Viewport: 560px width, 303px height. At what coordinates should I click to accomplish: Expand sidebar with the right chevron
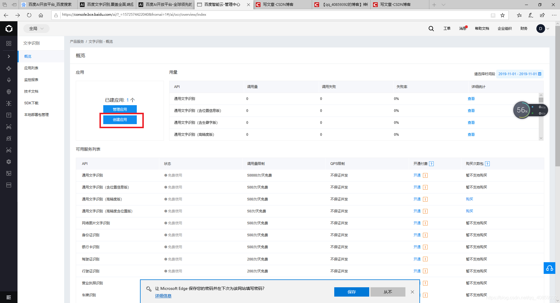(9, 57)
